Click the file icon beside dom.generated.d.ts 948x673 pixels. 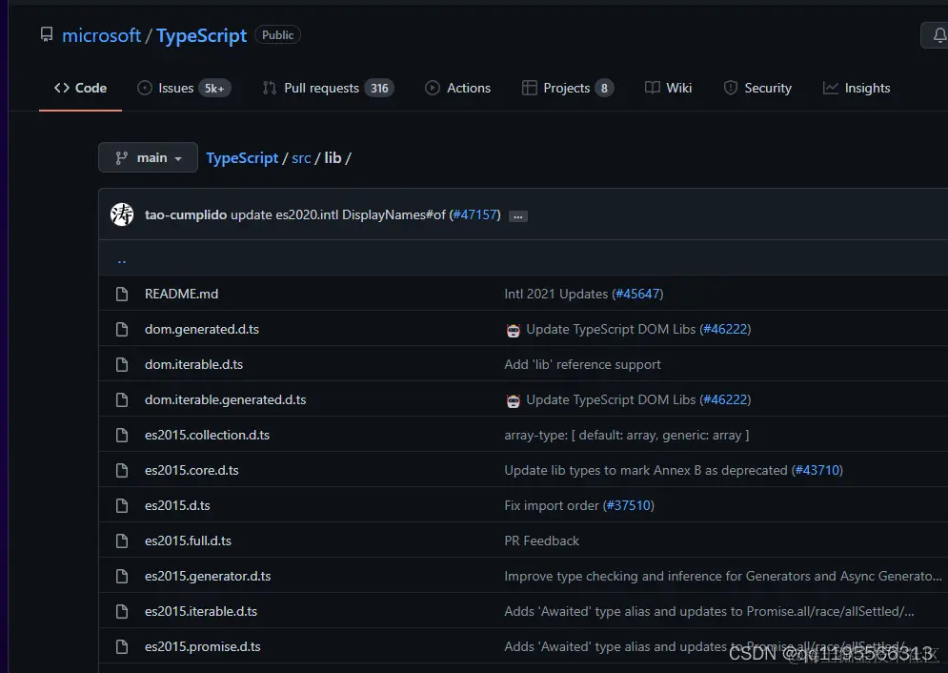pos(122,329)
